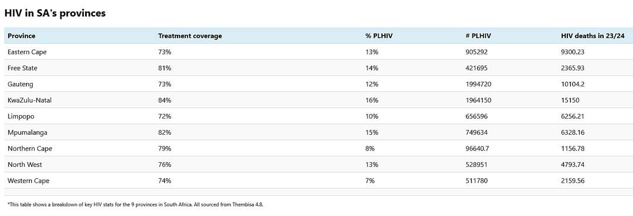The height and width of the screenshot is (216, 633).
Task: Click KwaZulu-Natal's 84% treatment coverage value
Action: tap(165, 100)
